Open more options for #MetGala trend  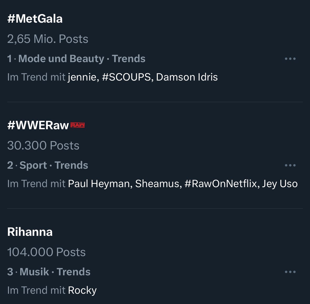pyautogui.click(x=290, y=59)
